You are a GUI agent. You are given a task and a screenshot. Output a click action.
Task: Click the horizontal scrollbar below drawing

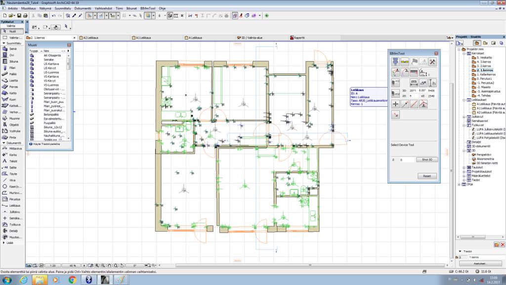coord(310,266)
